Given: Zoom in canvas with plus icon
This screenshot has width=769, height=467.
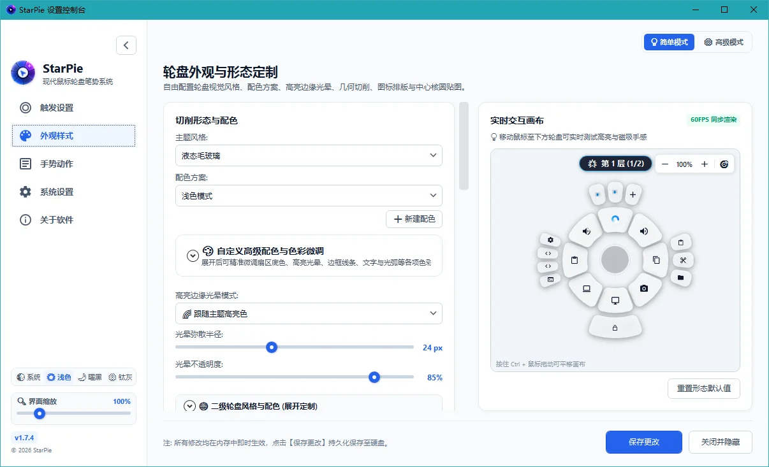Looking at the screenshot, I should pos(705,164).
